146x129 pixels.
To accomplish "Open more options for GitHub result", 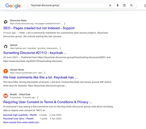I will click(x=60, y=48).
